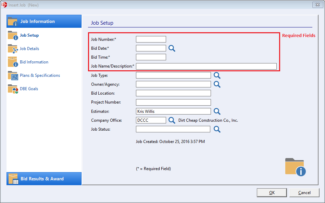325x203 pixels.
Task: Click the Job Number input field
Action: coord(151,39)
